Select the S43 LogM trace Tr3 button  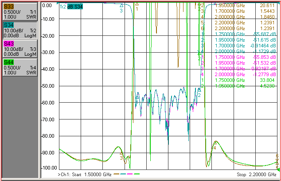click(x=20, y=49)
